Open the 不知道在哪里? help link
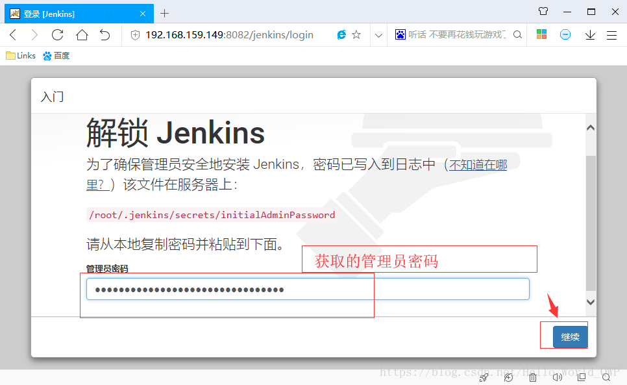Image resolution: width=627 pixels, height=385 pixels. coord(478,165)
